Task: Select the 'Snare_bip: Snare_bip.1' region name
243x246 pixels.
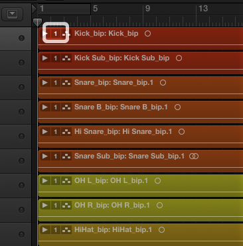Action: [x=114, y=83]
